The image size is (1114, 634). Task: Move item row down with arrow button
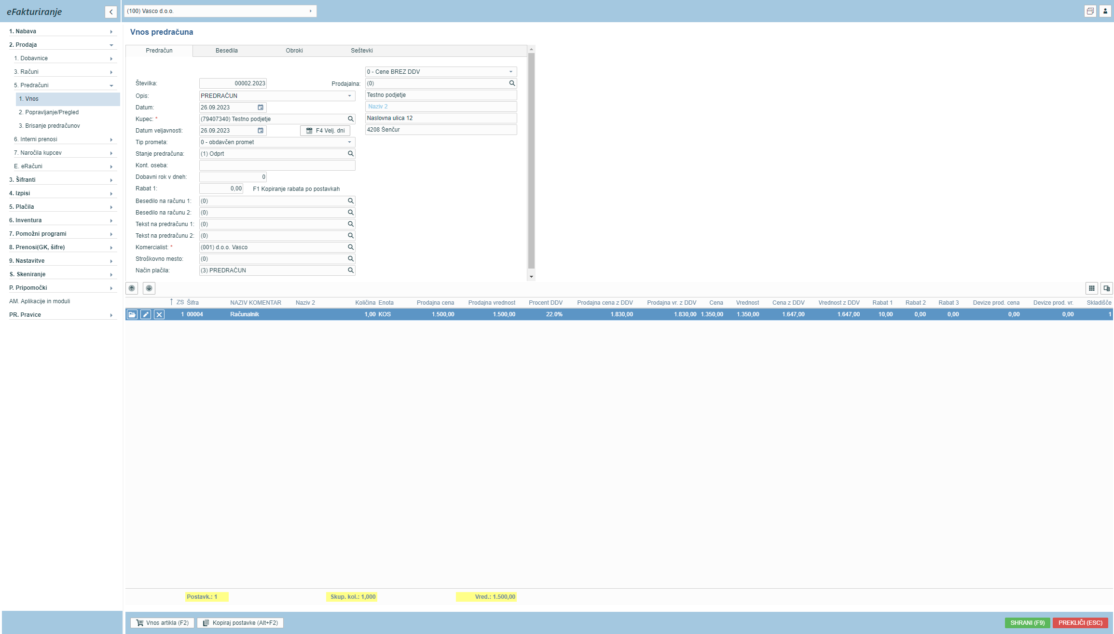click(x=149, y=288)
